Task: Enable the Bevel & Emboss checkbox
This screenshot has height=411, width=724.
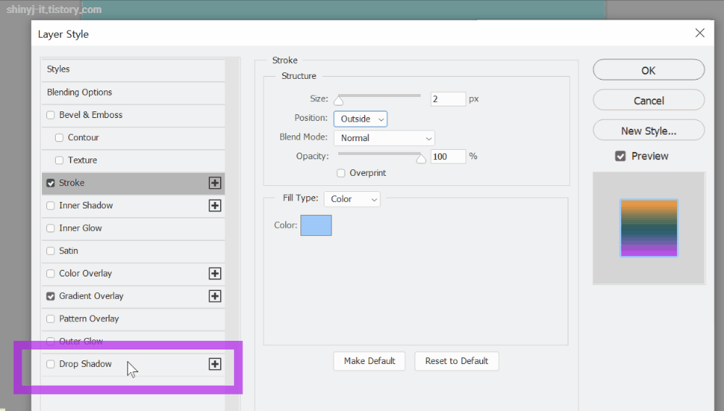Action: pos(51,115)
